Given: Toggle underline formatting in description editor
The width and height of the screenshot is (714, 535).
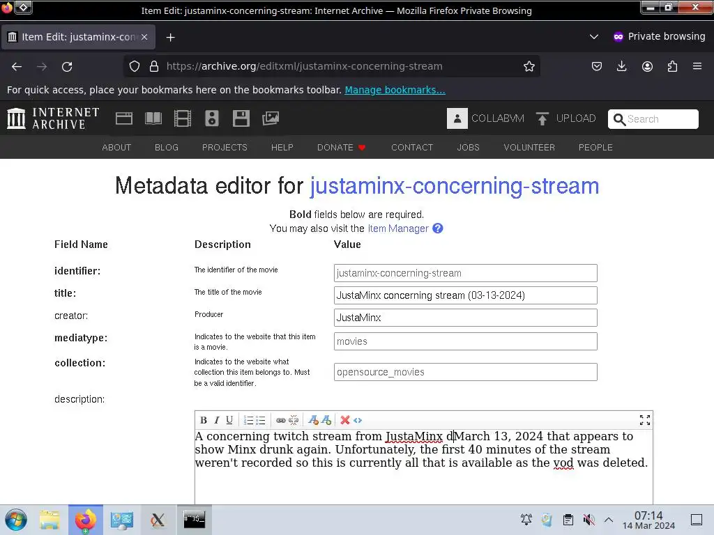Looking at the screenshot, I should click(229, 420).
